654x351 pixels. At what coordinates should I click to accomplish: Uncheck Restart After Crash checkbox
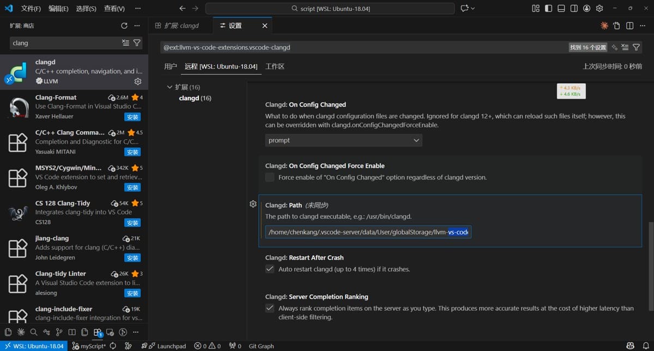[270, 269]
